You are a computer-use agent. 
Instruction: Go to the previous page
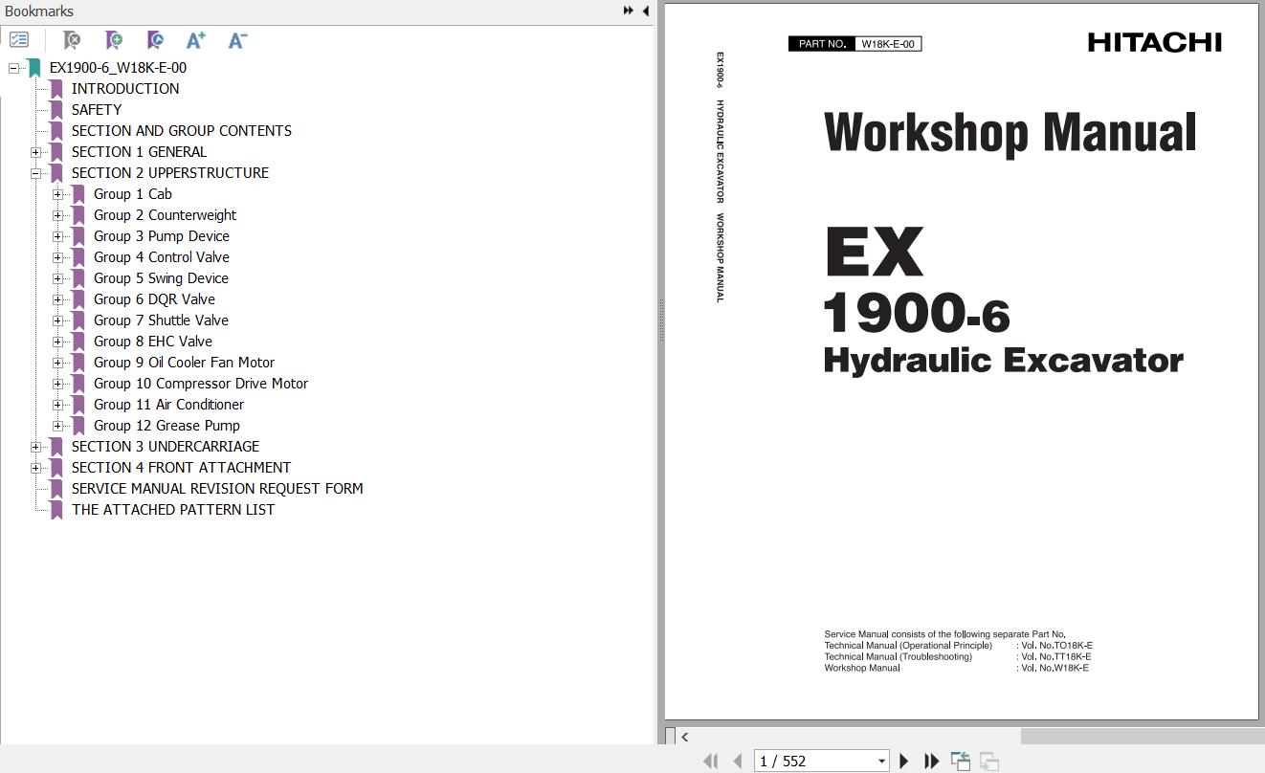tap(738, 762)
